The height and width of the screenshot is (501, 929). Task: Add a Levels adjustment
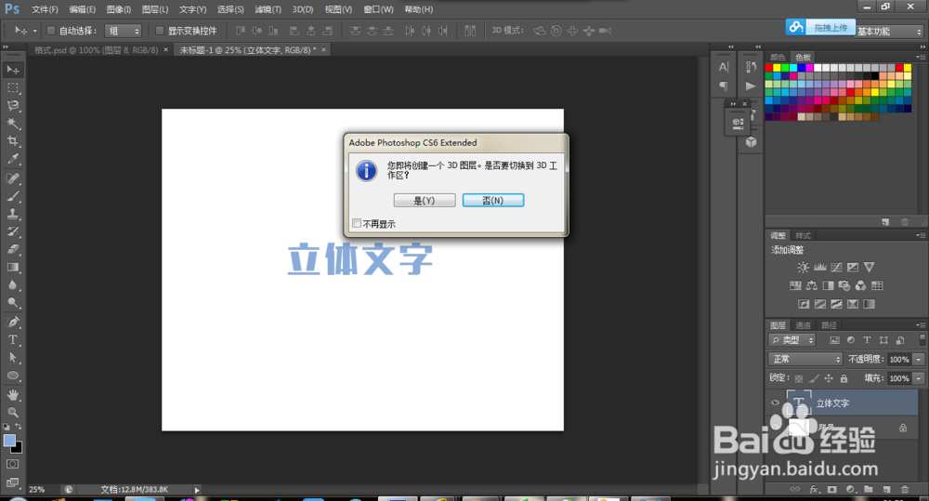[x=820, y=268]
